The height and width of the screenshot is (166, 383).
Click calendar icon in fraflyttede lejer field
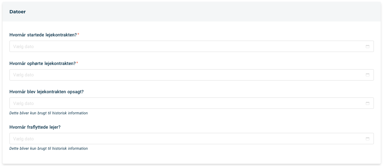click(367, 139)
